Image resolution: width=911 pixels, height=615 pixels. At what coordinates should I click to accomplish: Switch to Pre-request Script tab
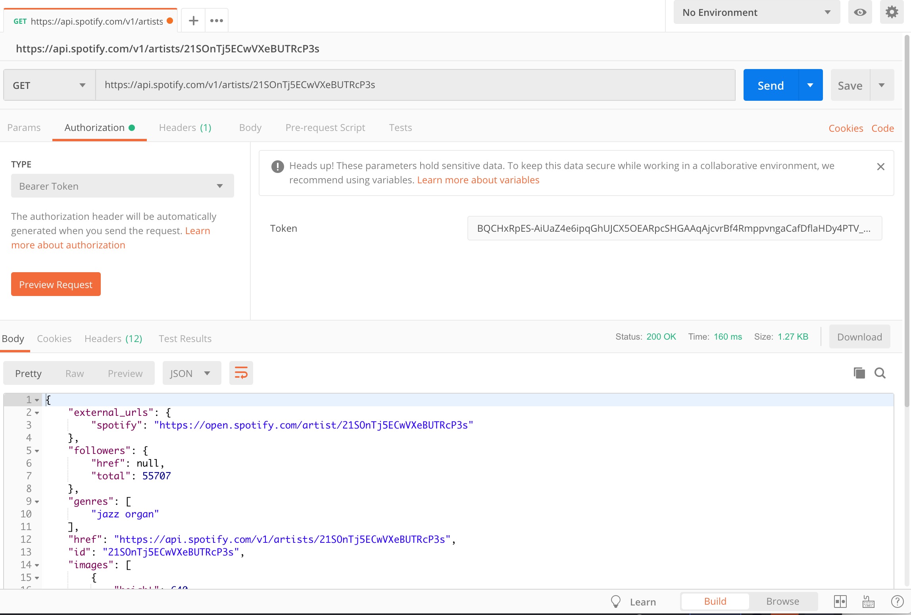[x=325, y=128]
